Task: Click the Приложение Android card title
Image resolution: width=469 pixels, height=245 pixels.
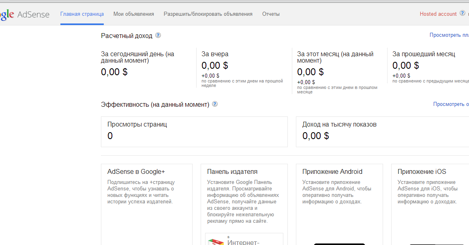Action: [332, 171]
